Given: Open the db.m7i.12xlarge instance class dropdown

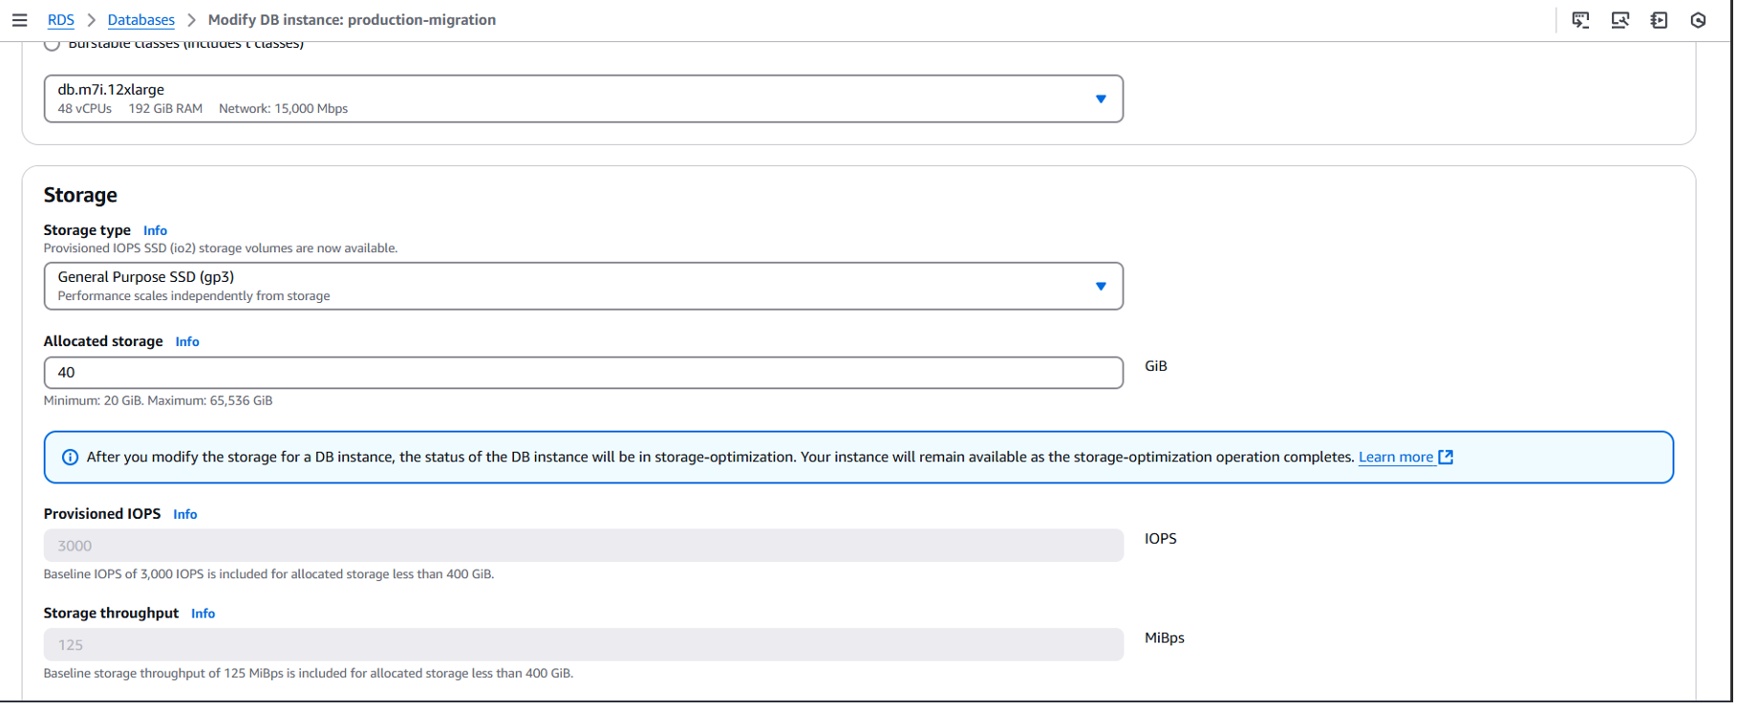Looking at the screenshot, I should (584, 99).
